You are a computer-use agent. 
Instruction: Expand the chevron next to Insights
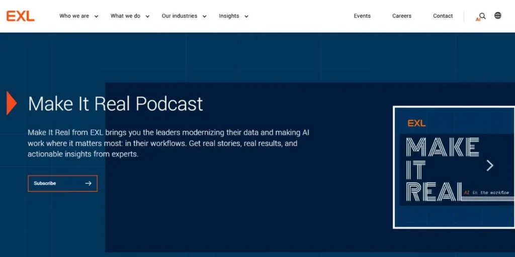246,17
